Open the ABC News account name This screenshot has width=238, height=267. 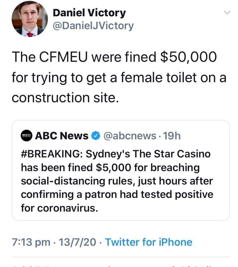[62, 136]
